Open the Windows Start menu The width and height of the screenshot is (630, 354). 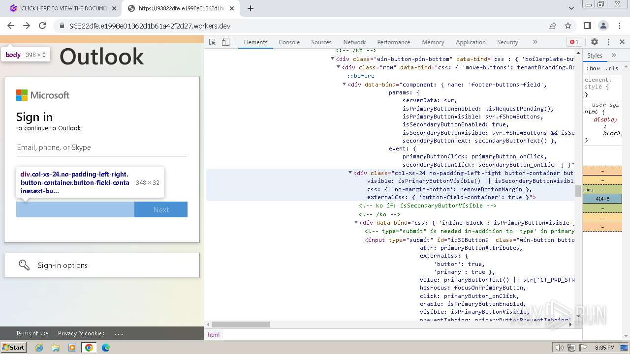click(14, 347)
